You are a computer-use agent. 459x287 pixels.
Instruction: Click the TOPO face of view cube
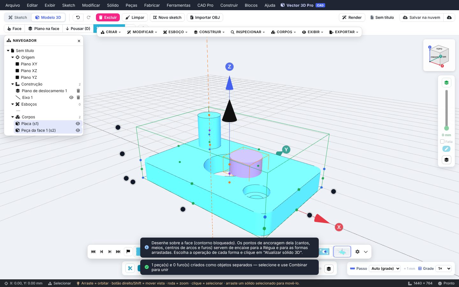pos(439,49)
